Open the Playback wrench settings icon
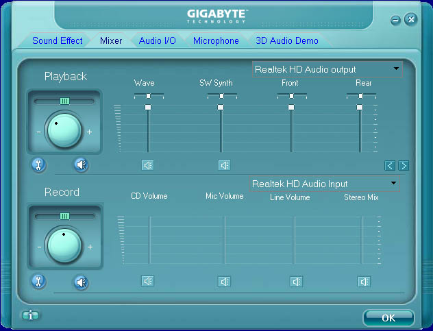 click(x=38, y=165)
